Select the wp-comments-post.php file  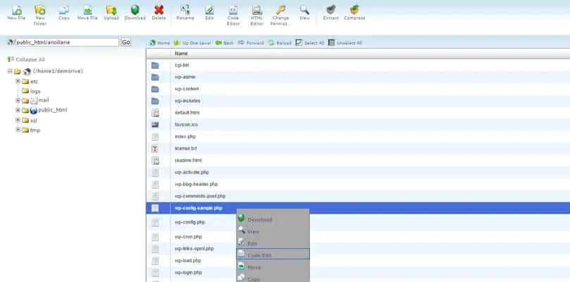point(358,196)
